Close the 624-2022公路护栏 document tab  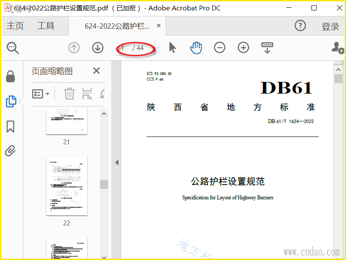[x=158, y=26]
